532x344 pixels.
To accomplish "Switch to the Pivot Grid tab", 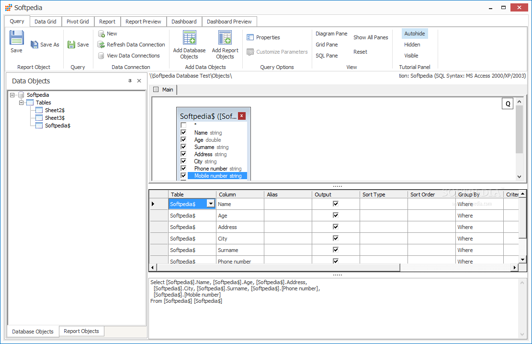I will 78,22.
